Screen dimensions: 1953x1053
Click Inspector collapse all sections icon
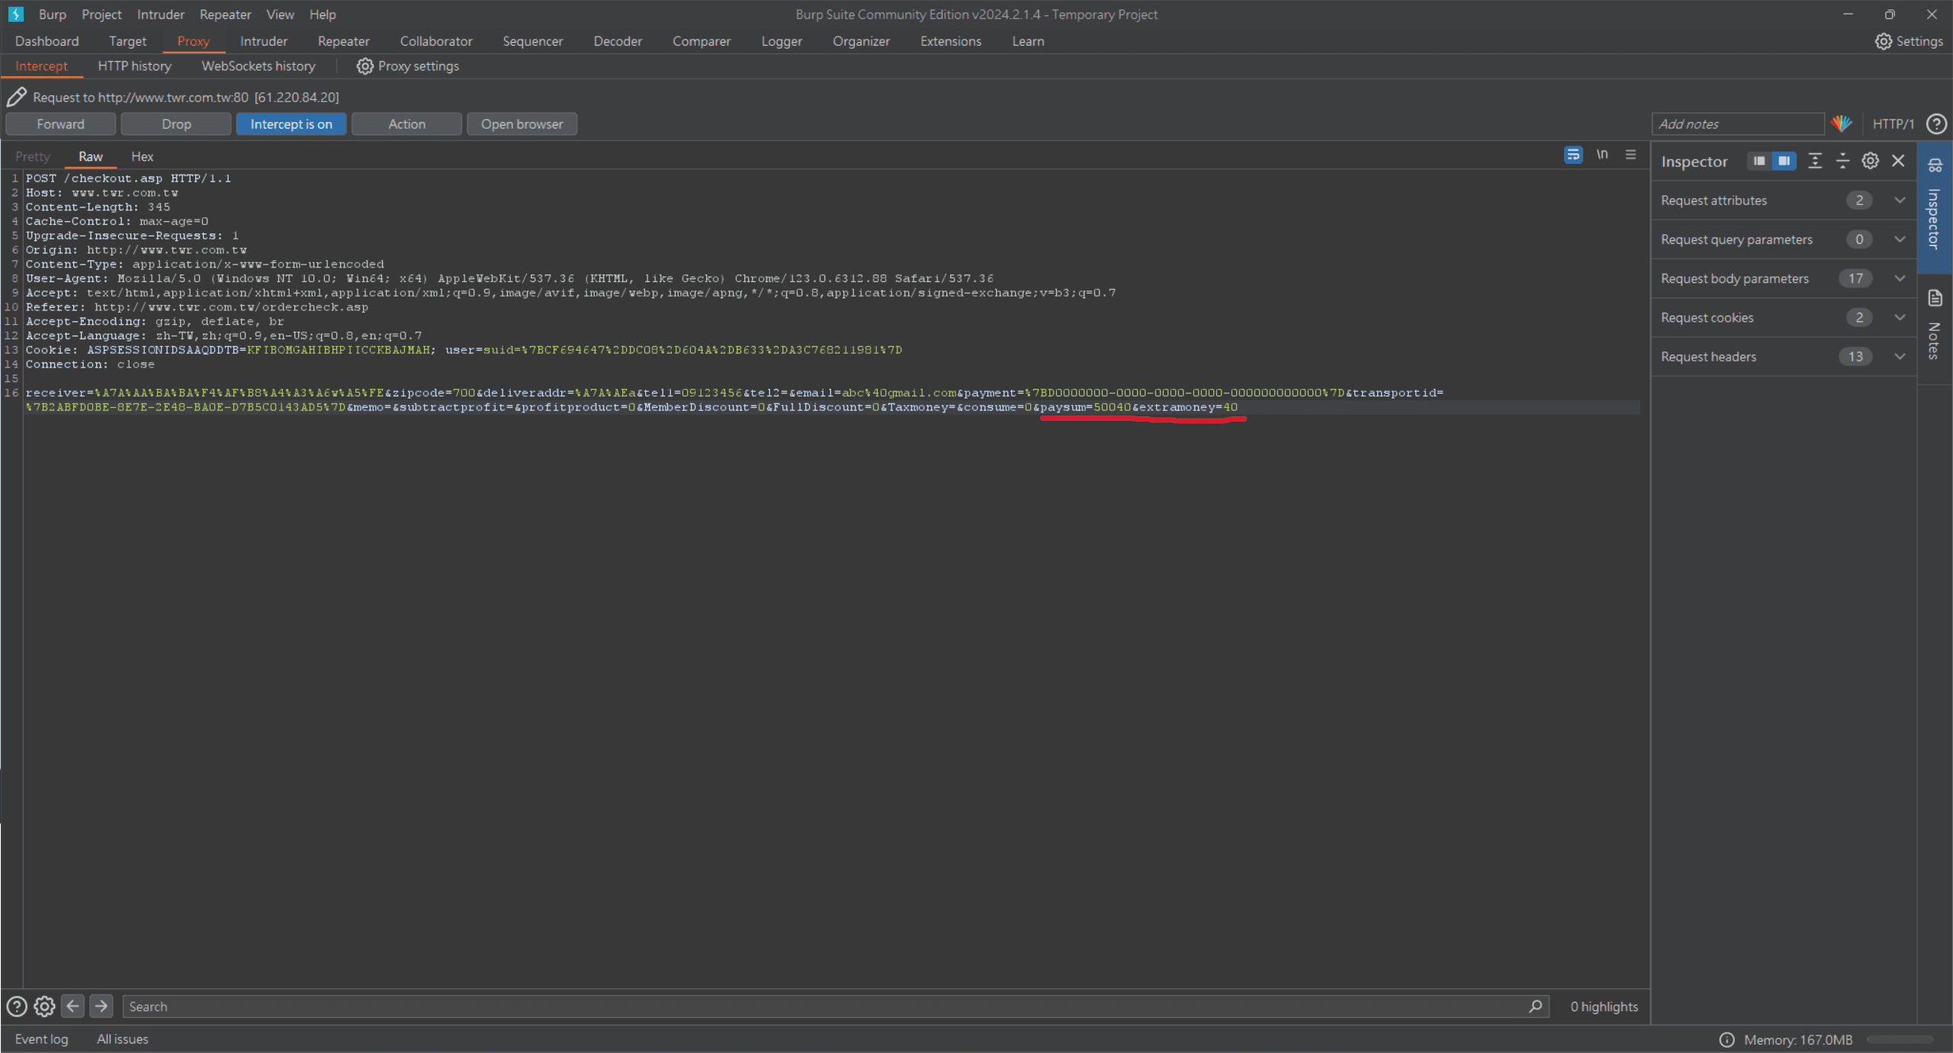click(1842, 161)
